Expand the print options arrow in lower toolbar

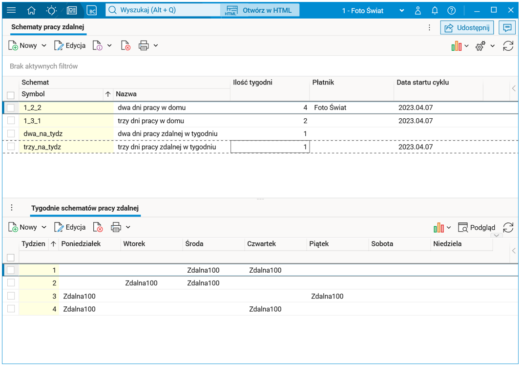(x=128, y=227)
